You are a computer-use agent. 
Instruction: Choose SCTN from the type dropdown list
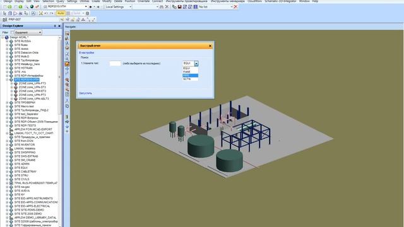[x=190, y=79]
